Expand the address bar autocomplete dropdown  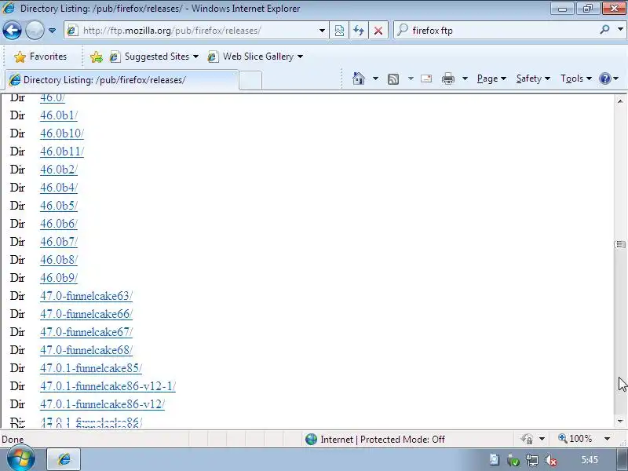[x=322, y=31]
